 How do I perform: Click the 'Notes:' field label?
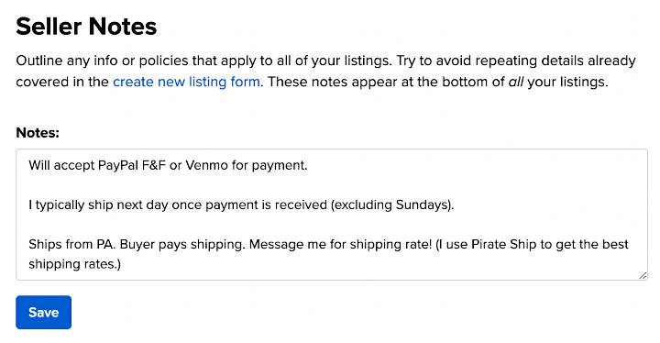38,133
